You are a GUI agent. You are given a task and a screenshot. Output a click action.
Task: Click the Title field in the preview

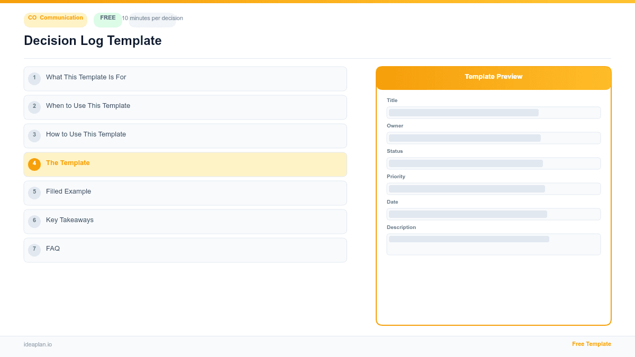(494, 112)
